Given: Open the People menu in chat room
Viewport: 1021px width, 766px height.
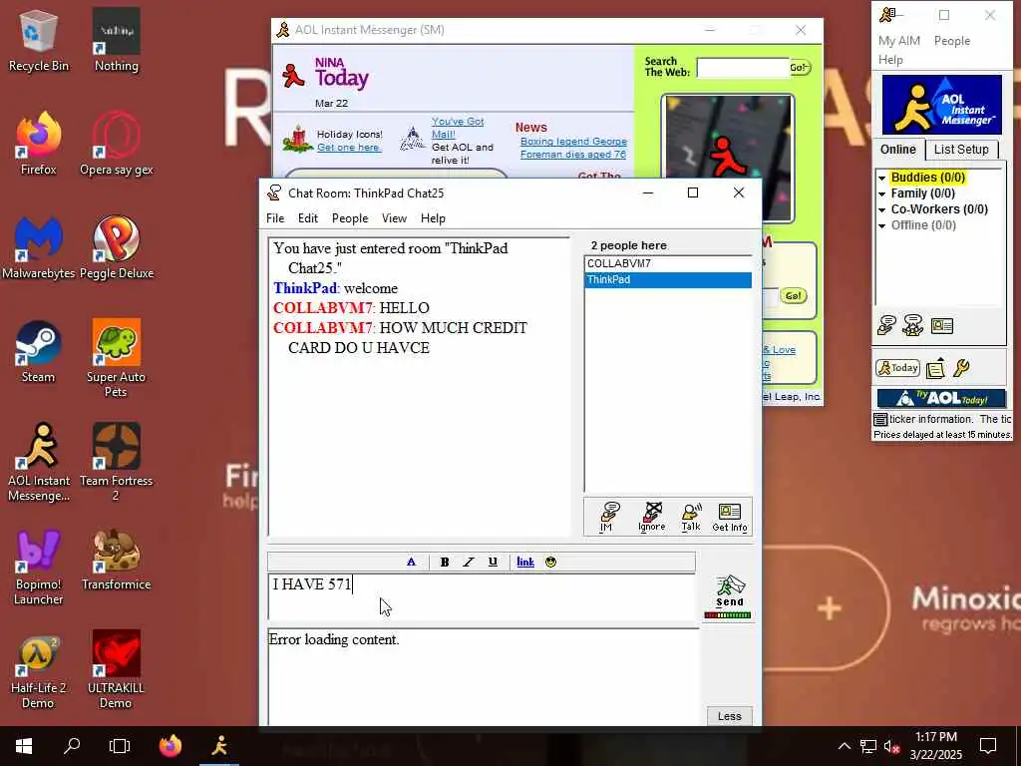Looking at the screenshot, I should point(350,218).
